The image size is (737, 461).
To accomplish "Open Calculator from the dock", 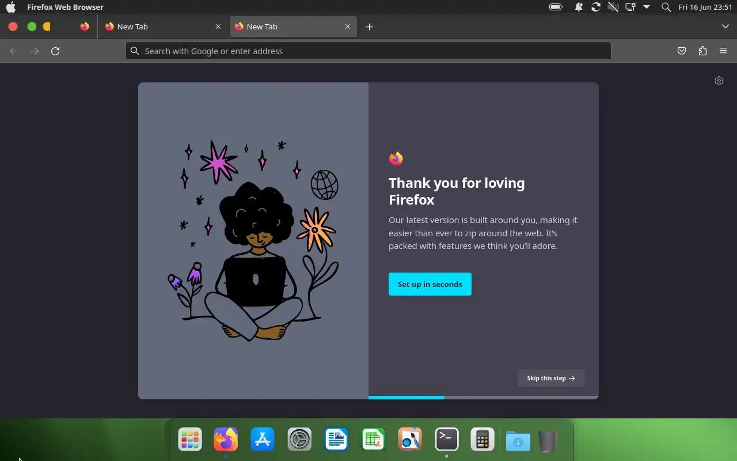I will (x=483, y=440).
